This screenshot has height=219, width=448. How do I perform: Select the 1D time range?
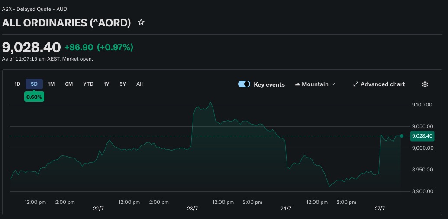(17, 84)
